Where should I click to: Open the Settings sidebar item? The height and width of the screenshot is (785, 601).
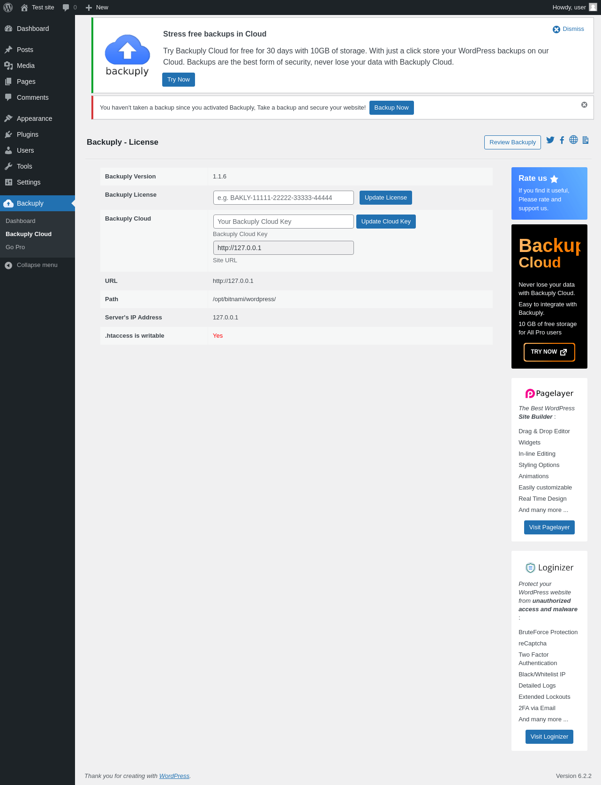point(38,182)
